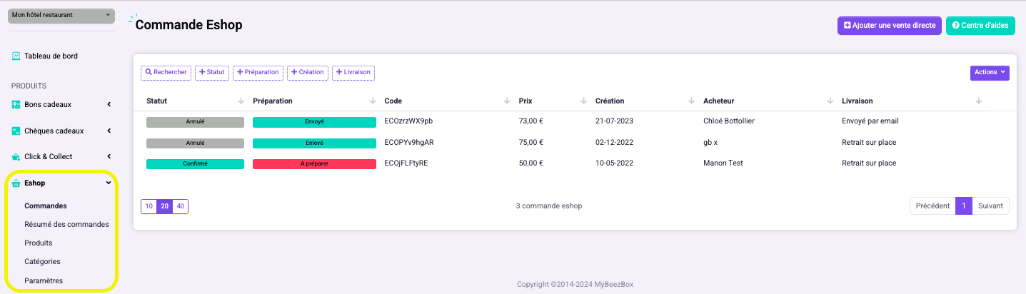Open the Actions dropdown menu

(990, 73)
